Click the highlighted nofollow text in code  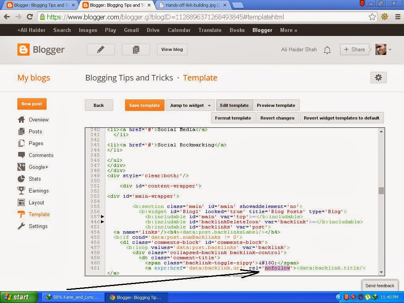[x=277, y=268]
